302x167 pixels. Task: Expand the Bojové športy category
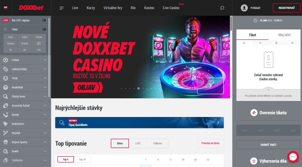tap(45, 142)
